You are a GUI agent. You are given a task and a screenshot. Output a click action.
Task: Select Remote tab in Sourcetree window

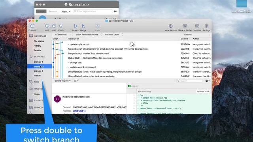(53, 11)
